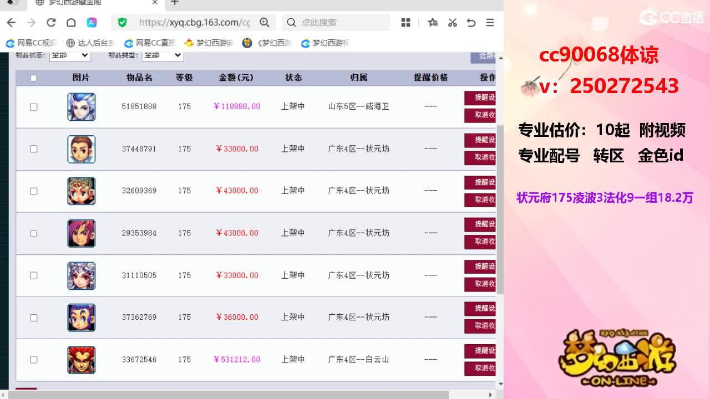Set price reminder for item 29353984
The height and width of the screenshot is (399, 710).
480,224
